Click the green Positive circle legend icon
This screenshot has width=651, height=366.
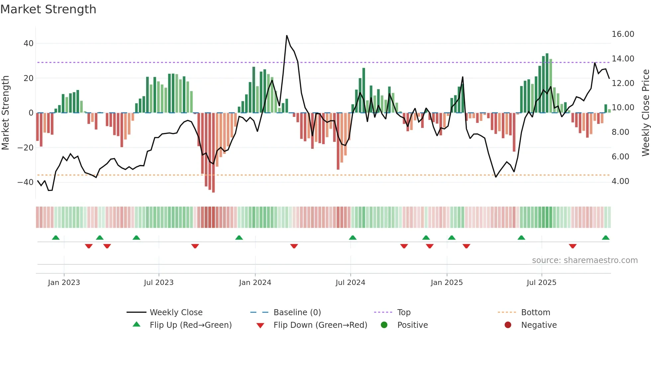[x=384, y=325]
